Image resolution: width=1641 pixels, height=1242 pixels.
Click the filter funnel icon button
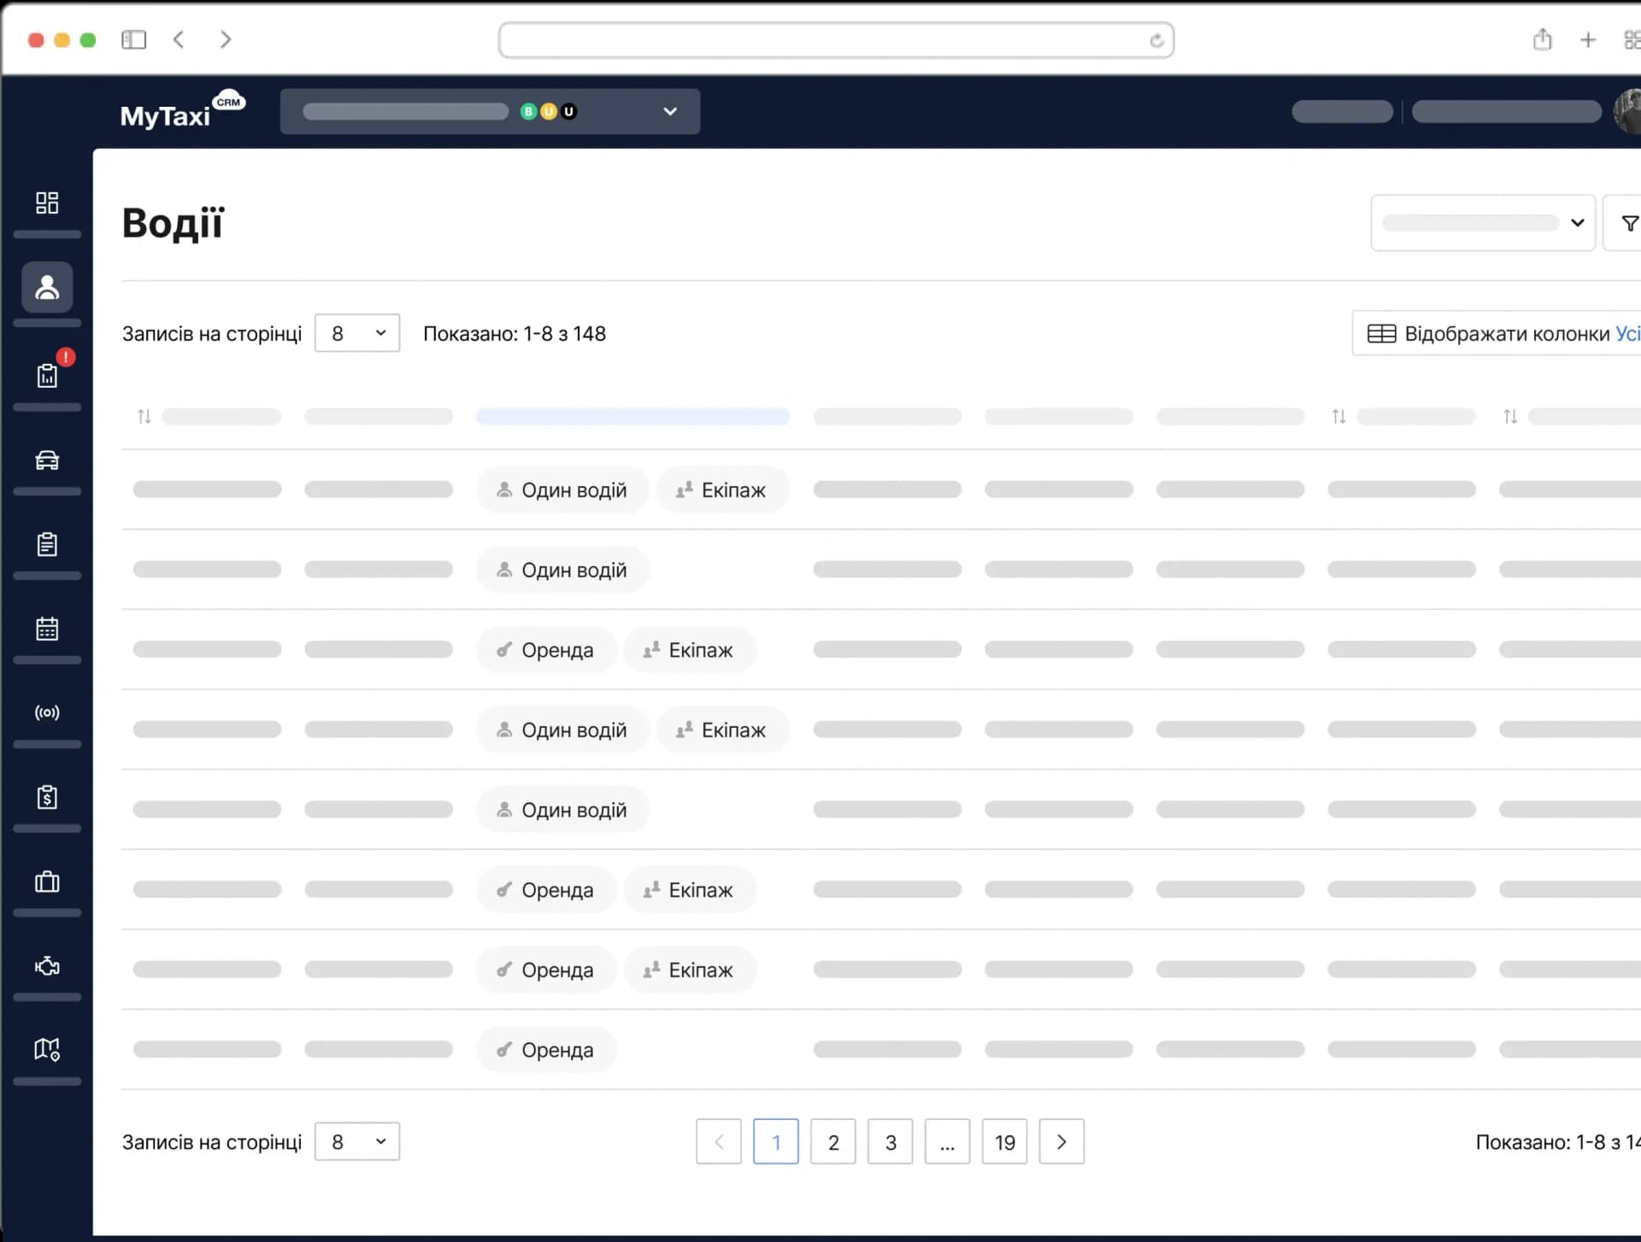(1628, 224)
